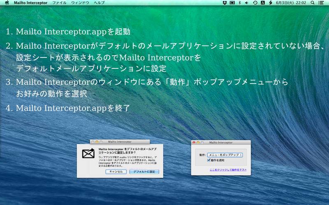This screenshot has width=329, height=205.
Task: Open the Bluetooth status menu
Action: point(239,2)
